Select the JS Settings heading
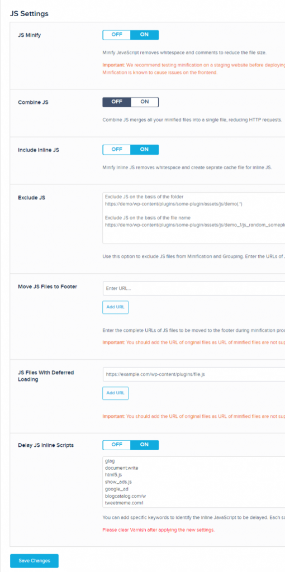285x572 pixels. [x=29, y=14]
